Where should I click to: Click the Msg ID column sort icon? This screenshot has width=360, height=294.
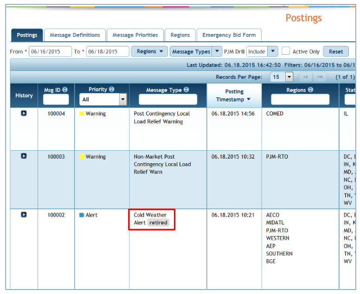[x=65, y=89]
